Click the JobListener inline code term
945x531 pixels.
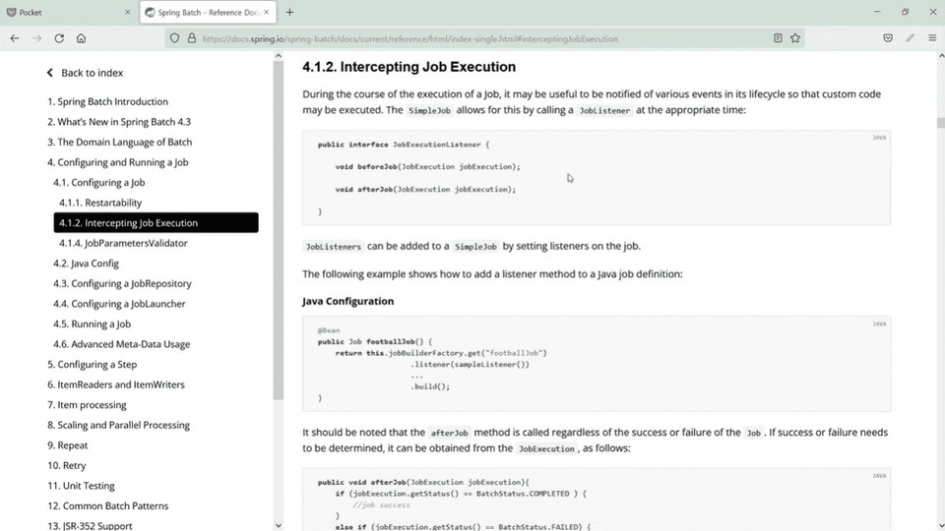point(604,111)
